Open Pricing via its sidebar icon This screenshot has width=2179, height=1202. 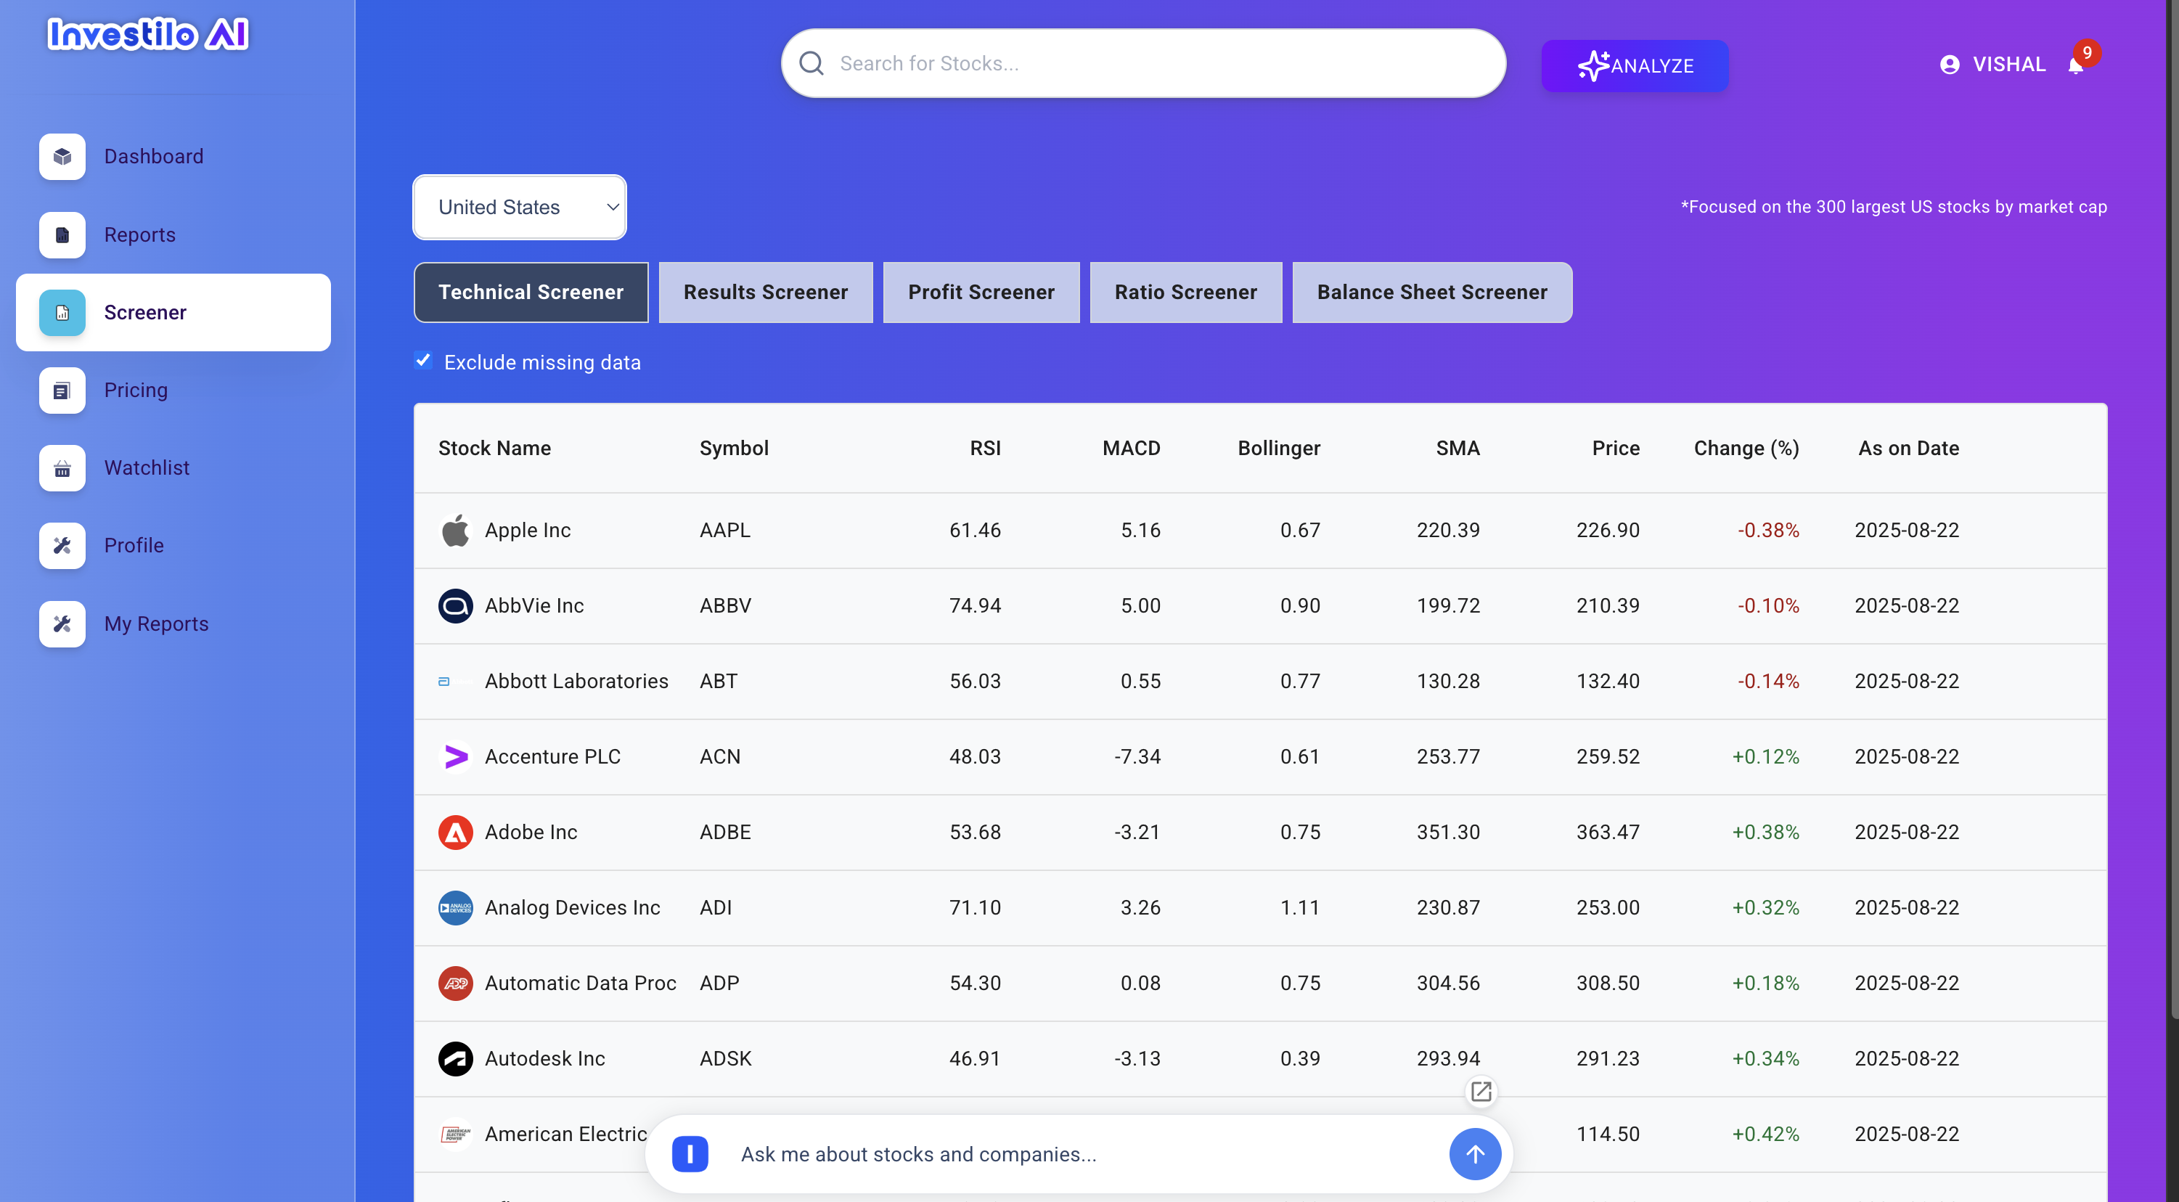pos(62,390)
